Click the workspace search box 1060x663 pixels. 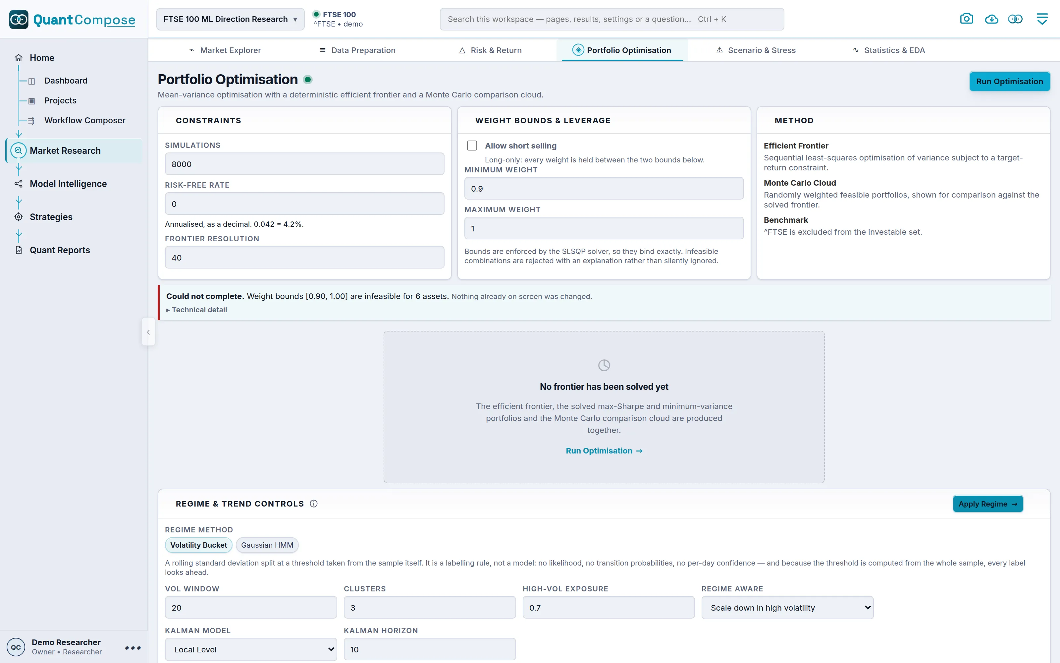pyautogui.click(x=612, y=19)
